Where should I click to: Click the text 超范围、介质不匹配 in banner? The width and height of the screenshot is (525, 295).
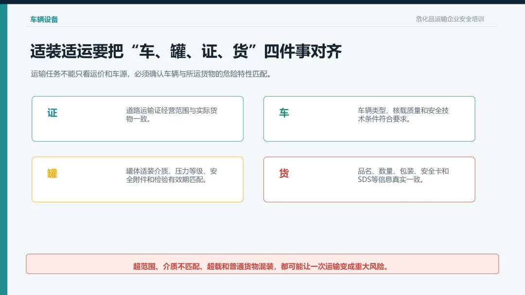(166, 266)
